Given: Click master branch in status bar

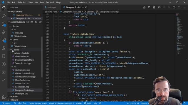Looking at the screenshot, I should tap(7, 103).
